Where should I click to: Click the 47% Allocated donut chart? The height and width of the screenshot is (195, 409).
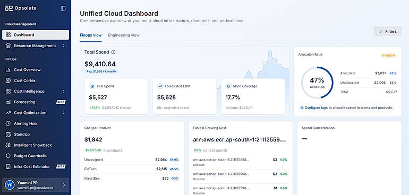[x=317, y=83]
